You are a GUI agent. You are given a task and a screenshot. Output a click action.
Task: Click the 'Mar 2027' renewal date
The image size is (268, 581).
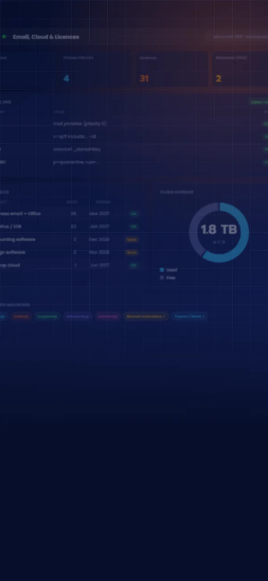click(x=99, y=214)
